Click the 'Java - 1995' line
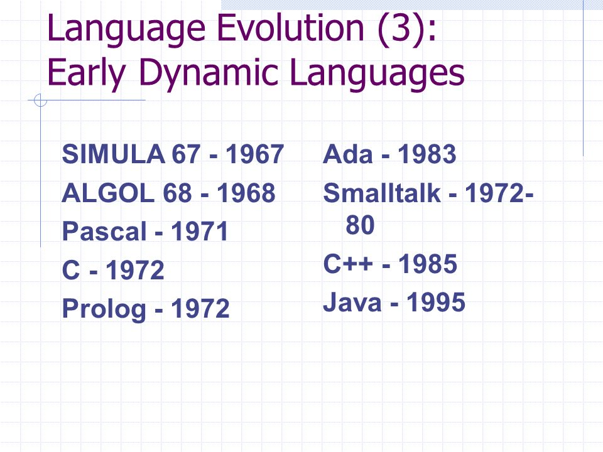 point(394,302)
